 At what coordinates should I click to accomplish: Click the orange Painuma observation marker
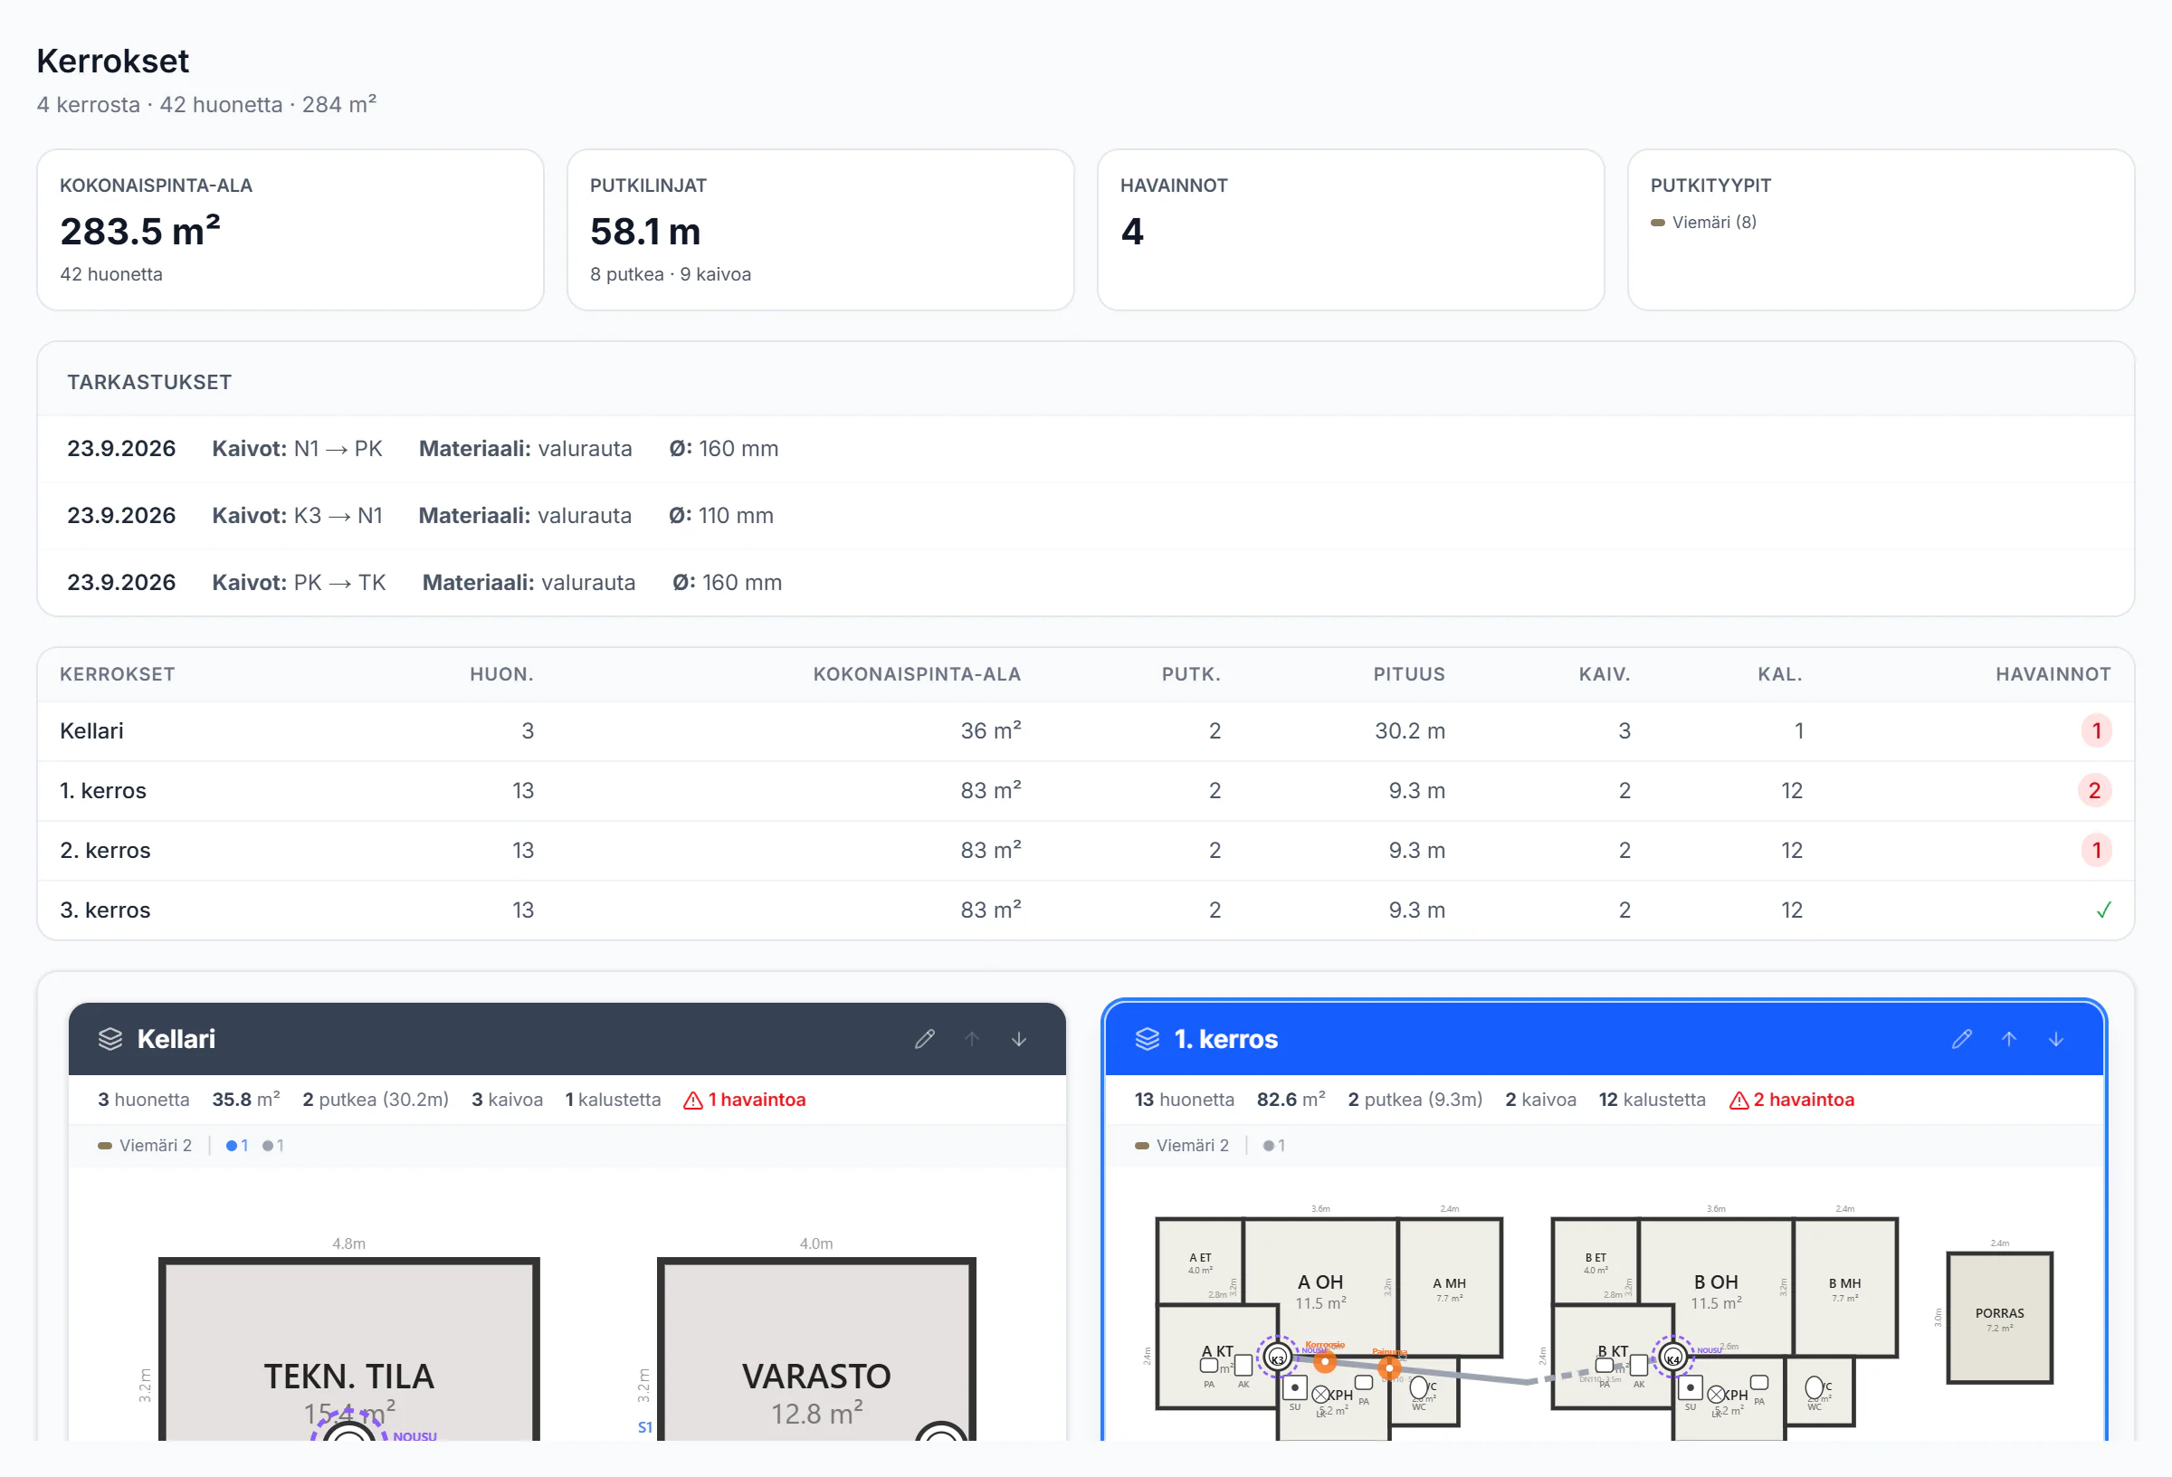(1390, 1368)
